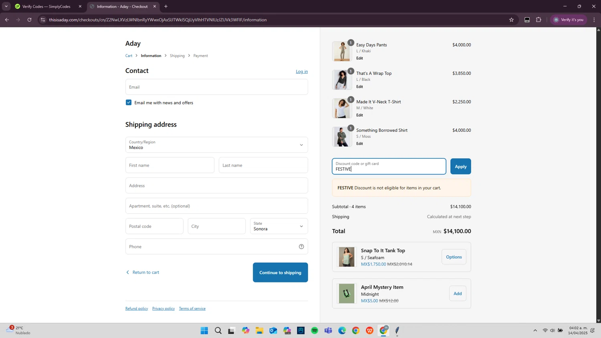Open the Terms of service link

[192, 308]
